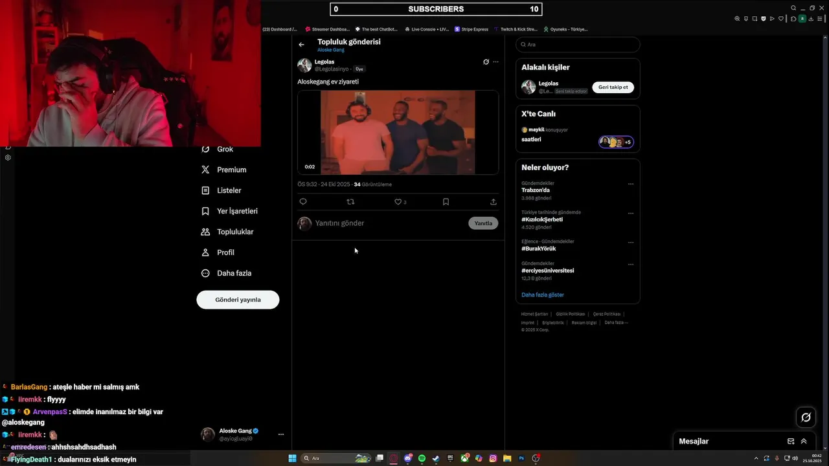Open the #BurakYörük trending topic
829x466 pixels.
538,249
